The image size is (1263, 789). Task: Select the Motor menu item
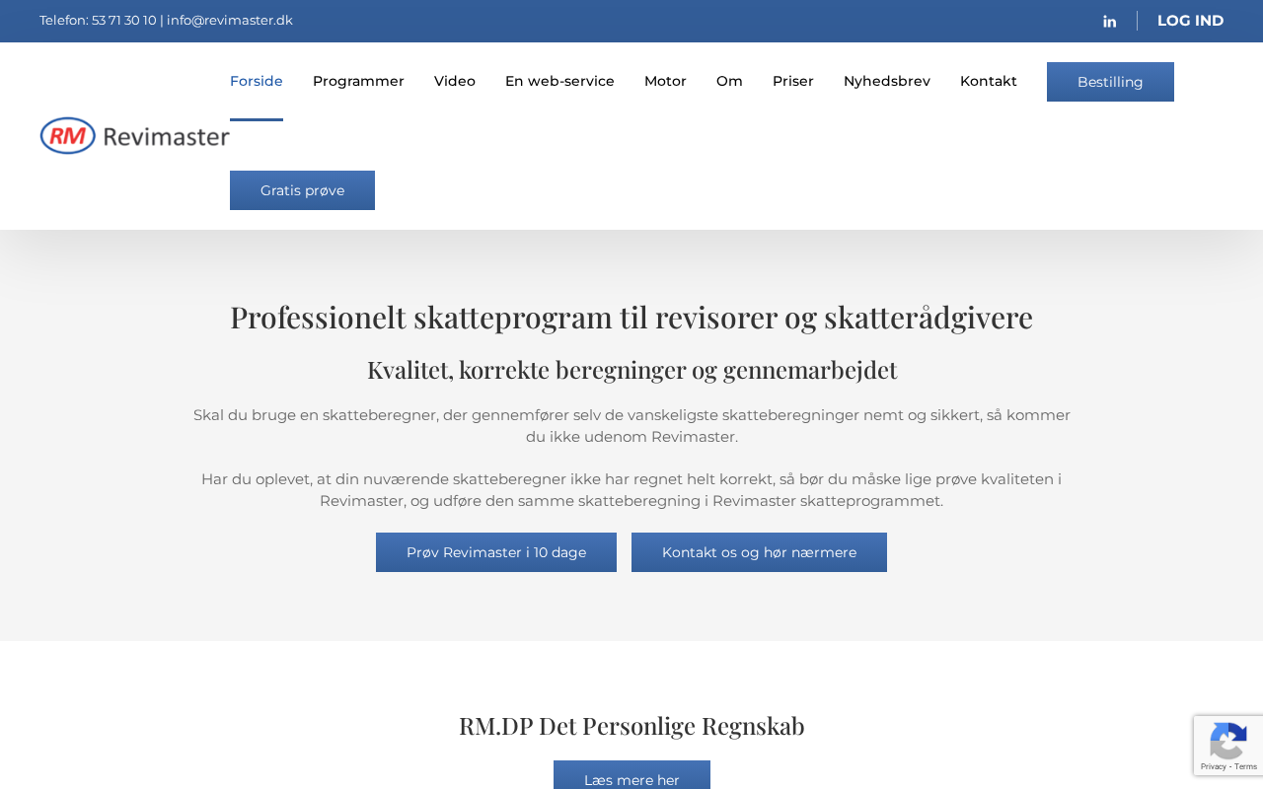665,81
